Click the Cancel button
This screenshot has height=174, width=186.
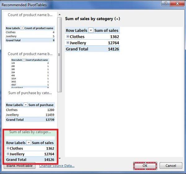[x=171, y=166]
